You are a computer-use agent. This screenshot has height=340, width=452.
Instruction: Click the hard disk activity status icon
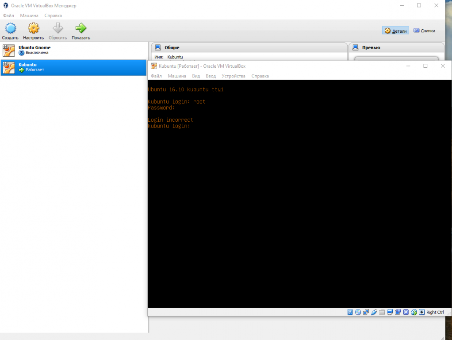coord(350,312)
